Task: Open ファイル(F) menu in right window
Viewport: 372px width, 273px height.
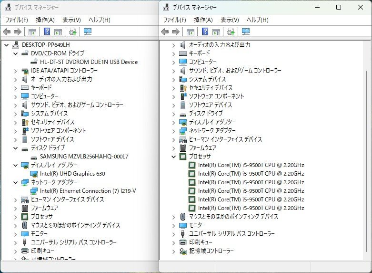Action: point(174,20)
